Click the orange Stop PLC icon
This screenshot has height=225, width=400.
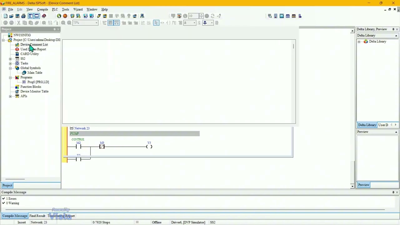pos(65,16)
